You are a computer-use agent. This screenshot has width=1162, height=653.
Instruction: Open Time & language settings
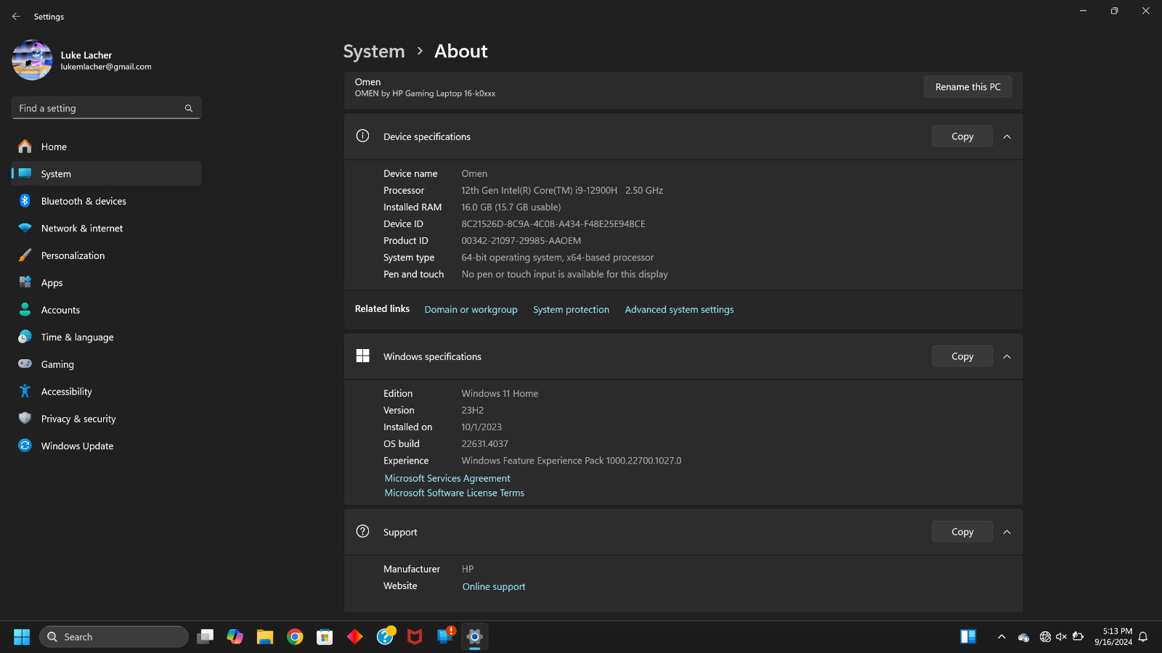(106, 337)
